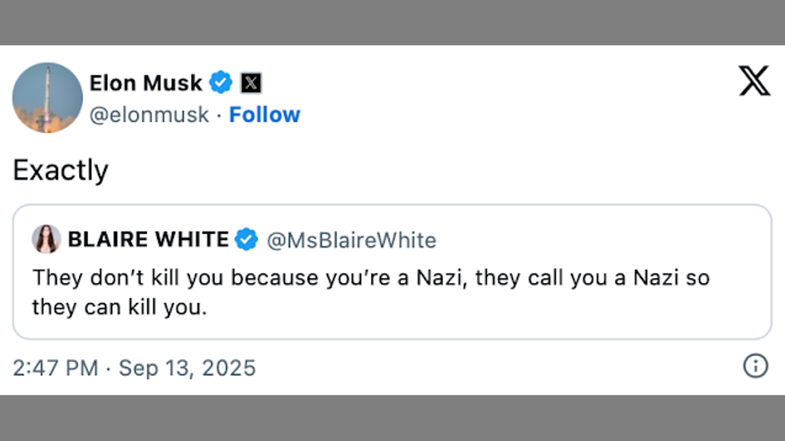Click the "Exactly" tweet text

(61, 170)
